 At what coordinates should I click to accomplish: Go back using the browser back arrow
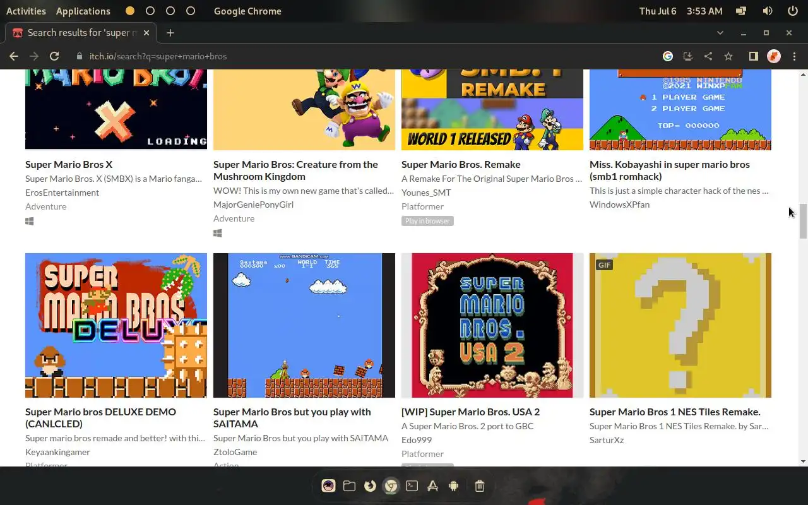pos(14,56)
